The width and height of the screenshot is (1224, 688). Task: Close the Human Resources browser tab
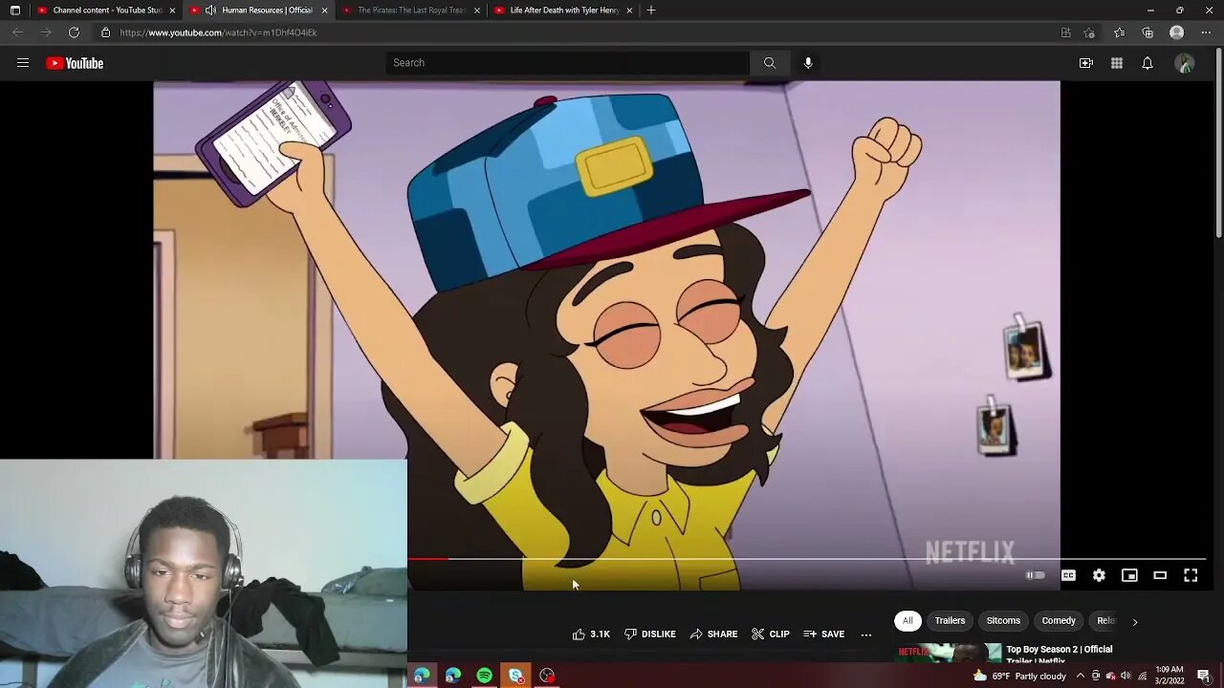325,11
